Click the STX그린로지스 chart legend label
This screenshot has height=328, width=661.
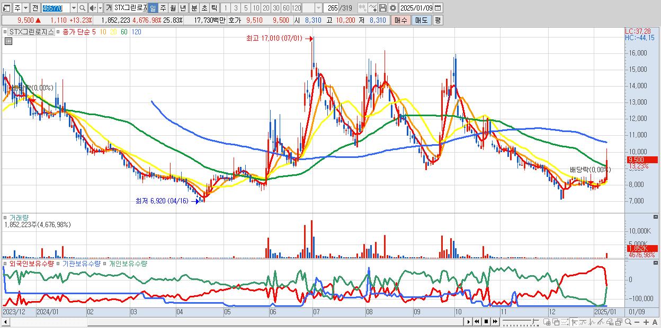tap(32, 32)
